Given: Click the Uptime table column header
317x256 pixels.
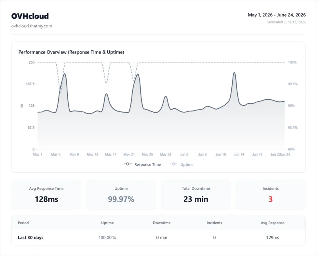Looking at the screenshot, I should click(x=107, y=223).
